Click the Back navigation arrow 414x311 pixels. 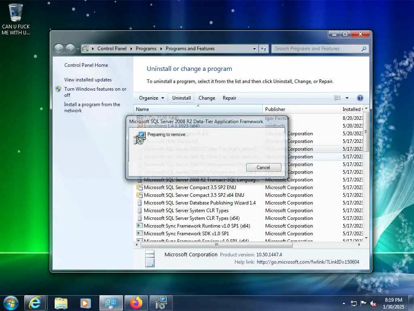point(59,49)
